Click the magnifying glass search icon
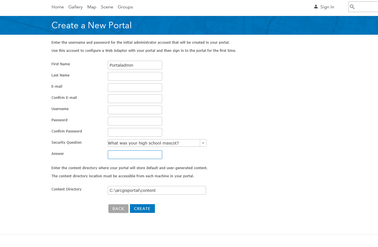This screenshot has height=247, width=378. coord(352,7)
